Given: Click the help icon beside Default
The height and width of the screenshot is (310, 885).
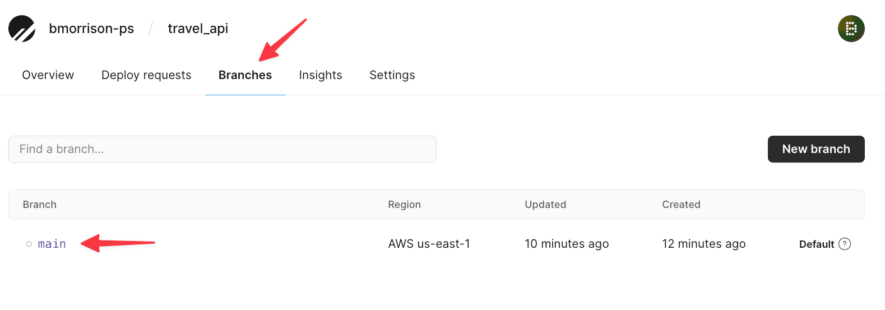Looking at the screenshot, I should [845, 244].
